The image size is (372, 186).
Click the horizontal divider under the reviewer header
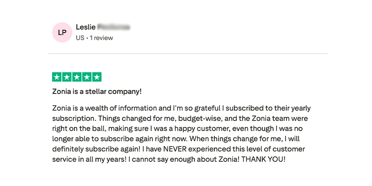(x=188, y=53)
